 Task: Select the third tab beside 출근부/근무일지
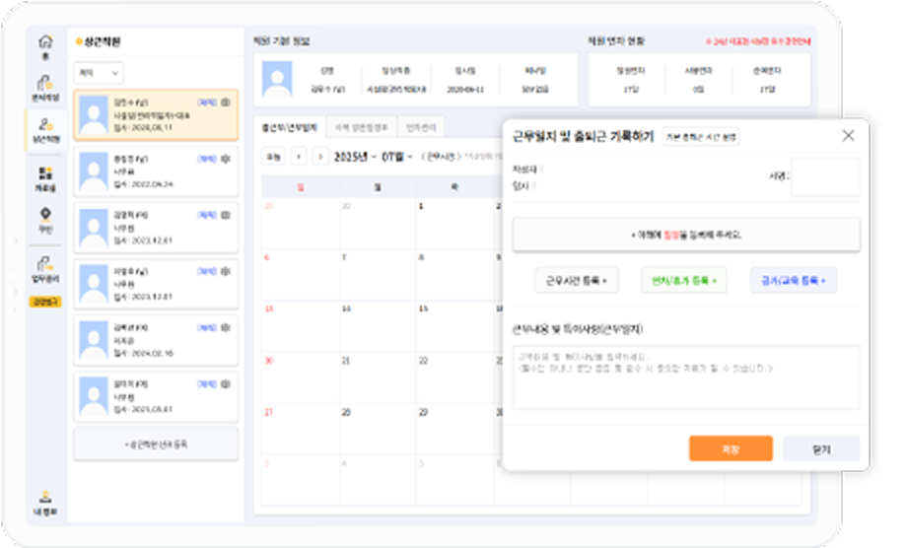tap(427, 127)
